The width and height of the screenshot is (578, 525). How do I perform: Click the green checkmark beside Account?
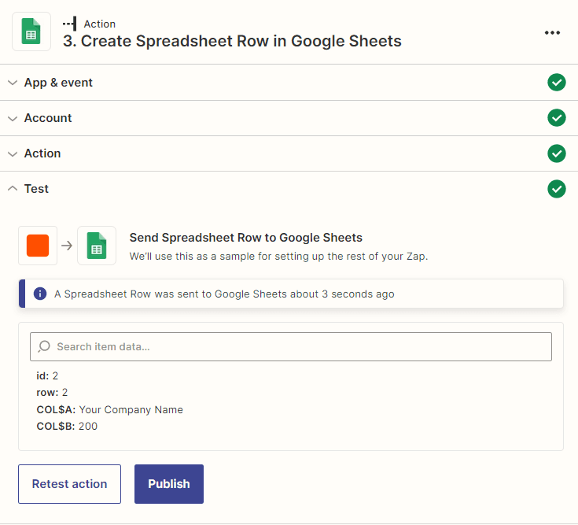click(x=557, y=118)
